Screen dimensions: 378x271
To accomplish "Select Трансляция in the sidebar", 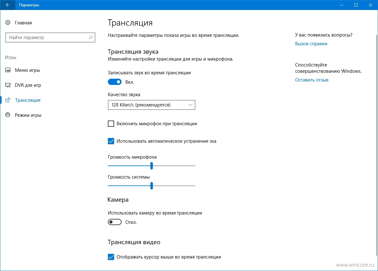I will (x=28, y=100).
